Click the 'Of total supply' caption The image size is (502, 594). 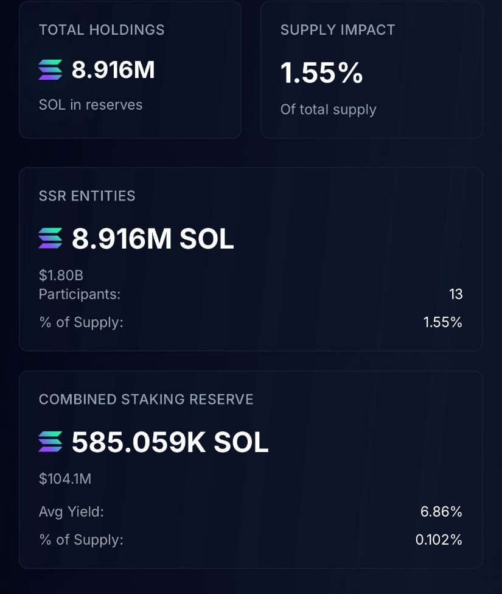[329, 110]
